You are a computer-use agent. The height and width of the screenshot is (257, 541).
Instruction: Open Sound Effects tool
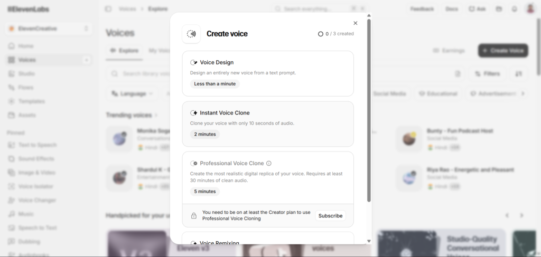point(49,159)
